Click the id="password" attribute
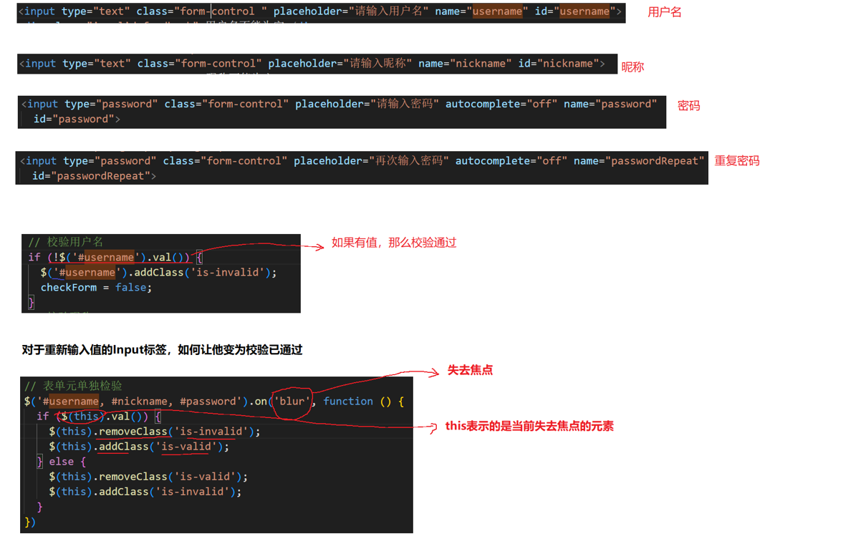Viewport: 848px width, 544px height. (74, 119)
